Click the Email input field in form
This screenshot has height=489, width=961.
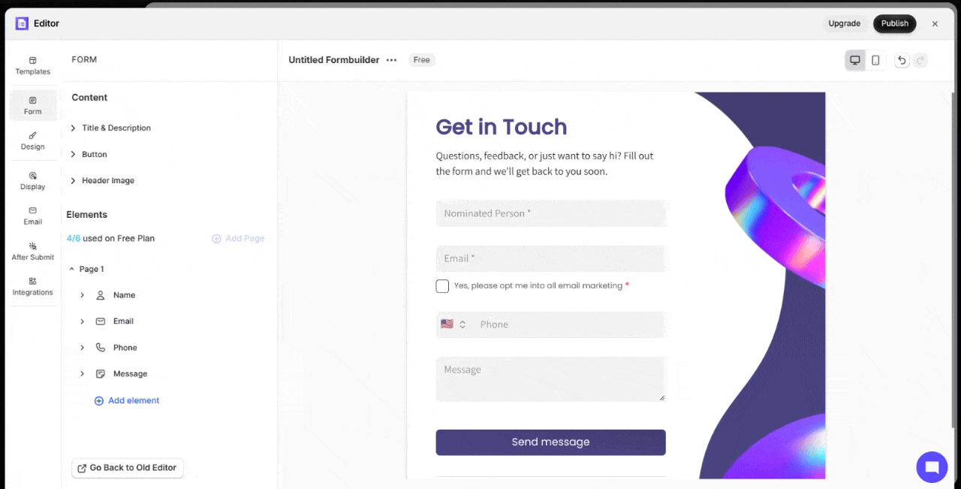click(551, 258)
